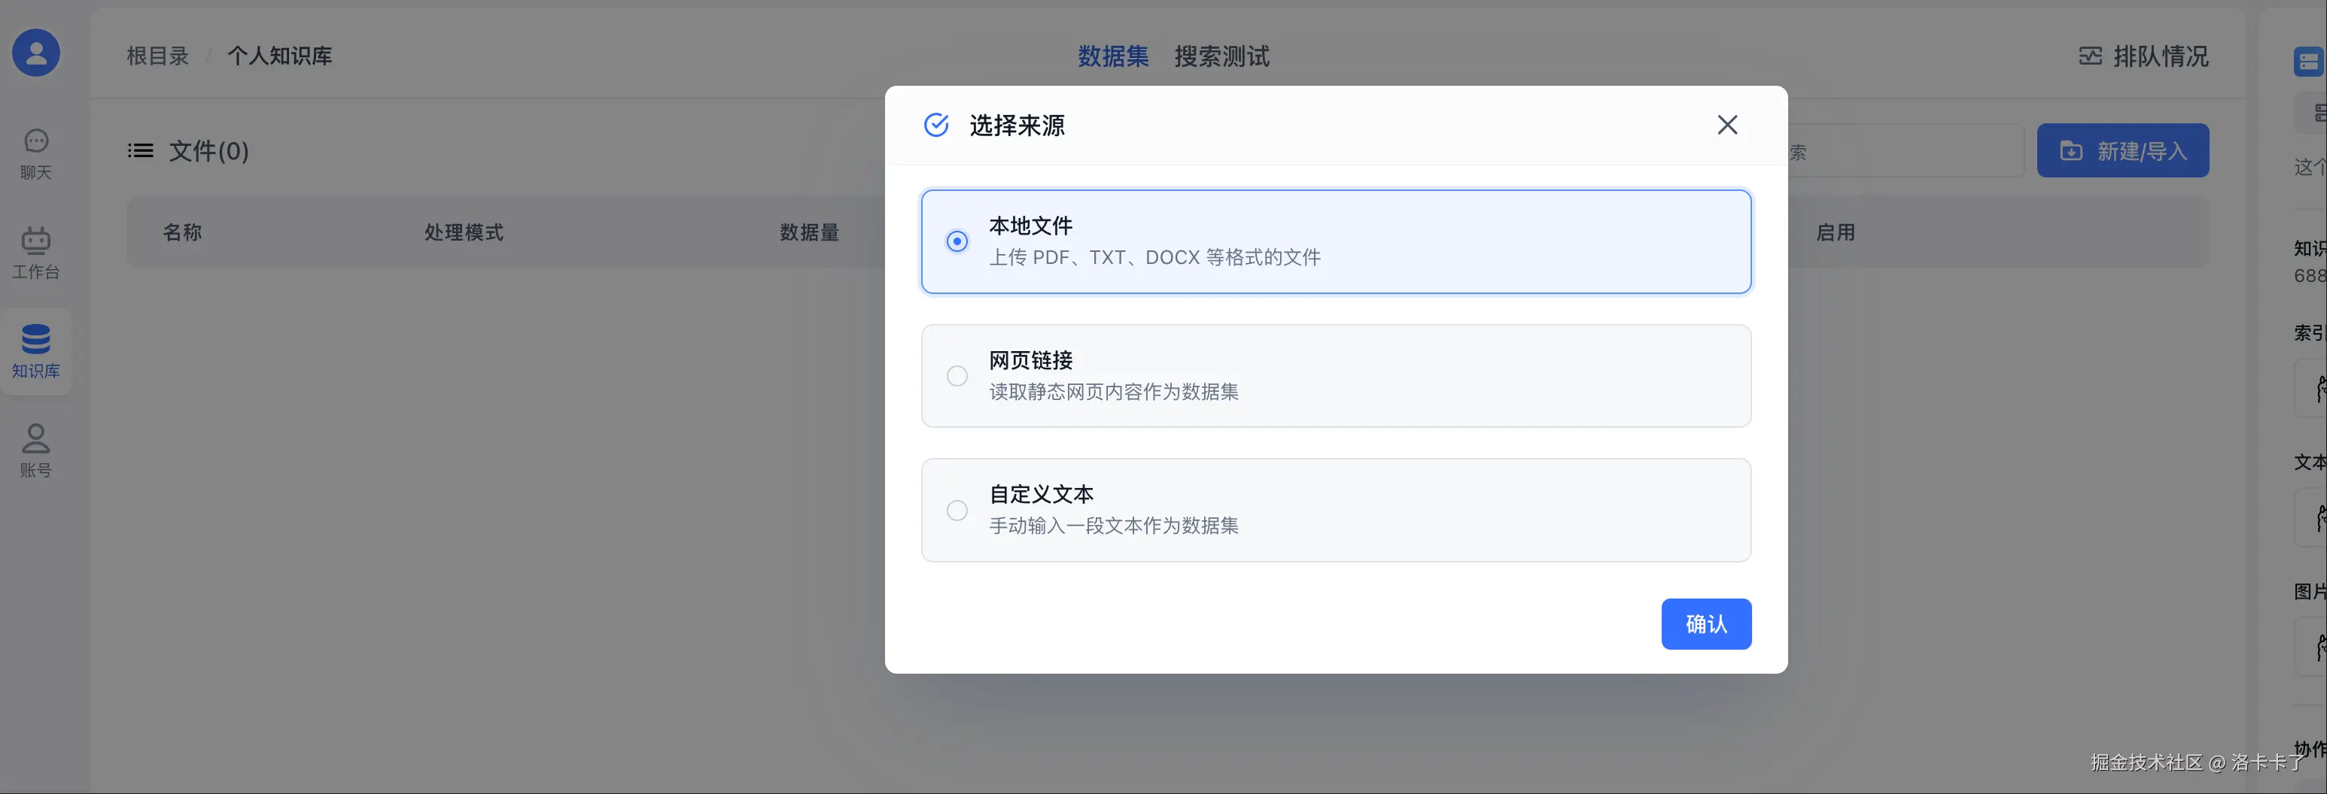2327x794 pixels.
Task: Click 个人知识库 in the breadcrumb
Action: click(279, 56)
